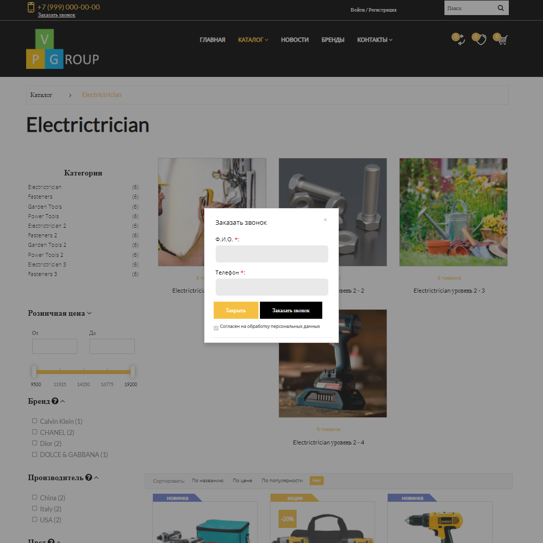Open the КОНТАКТЫ dropdown
Screen dimensions: 543x543
pos(374,39)
